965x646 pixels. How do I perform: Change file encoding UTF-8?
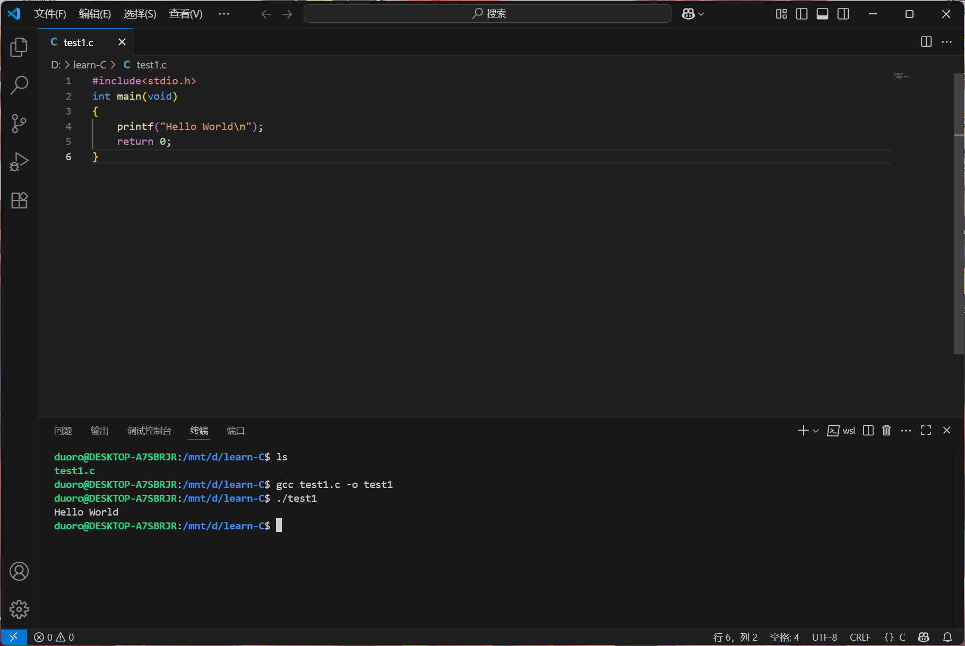[x=824, y=637]
